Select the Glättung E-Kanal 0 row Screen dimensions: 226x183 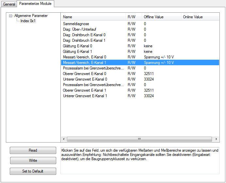140,46
